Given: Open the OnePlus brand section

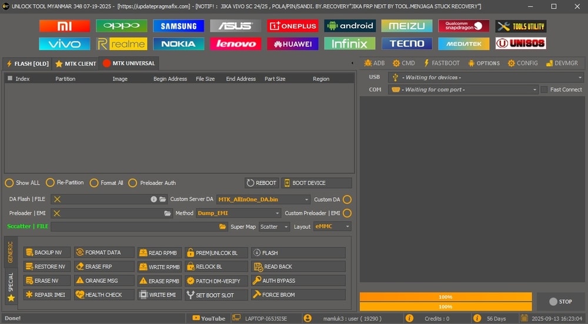Looking at the screenshot, I should [293, 26].
